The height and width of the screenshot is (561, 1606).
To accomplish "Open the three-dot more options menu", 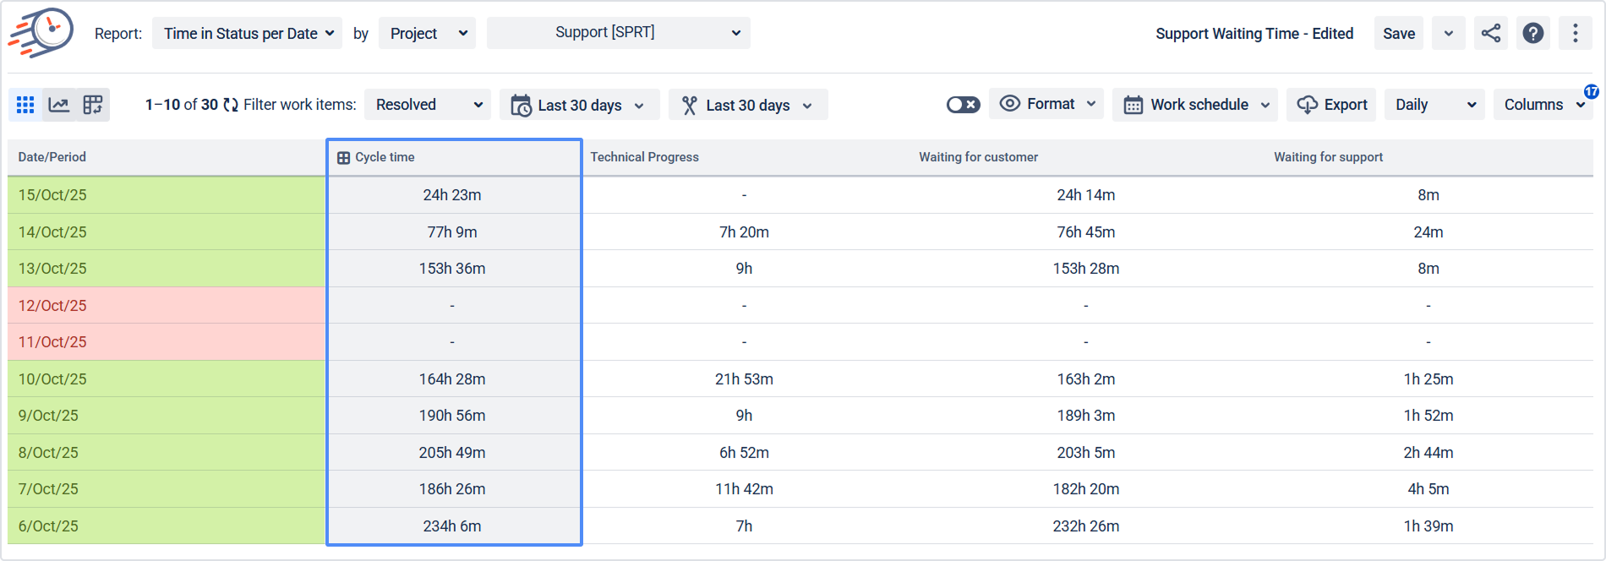I will pos(1576,33).
